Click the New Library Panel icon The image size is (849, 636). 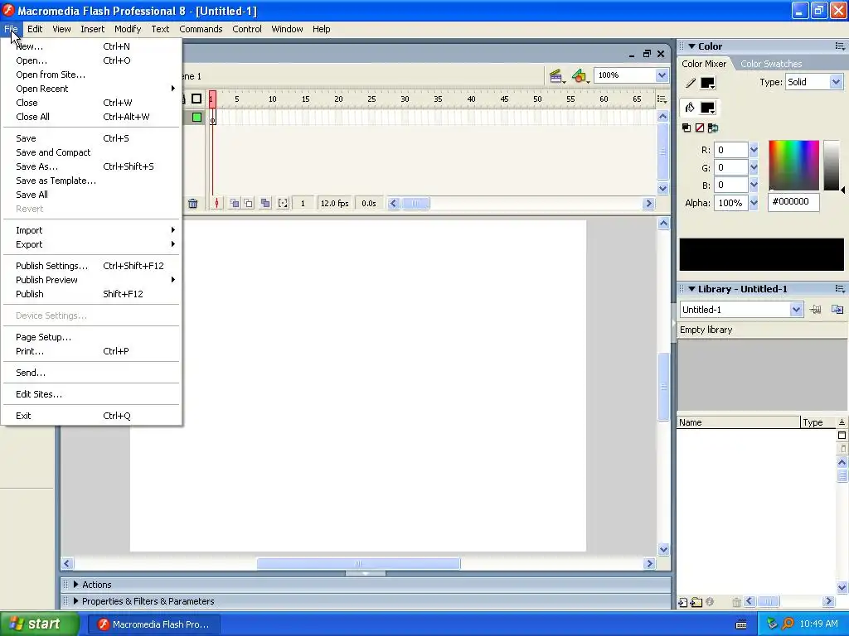(x=837, y=310)
